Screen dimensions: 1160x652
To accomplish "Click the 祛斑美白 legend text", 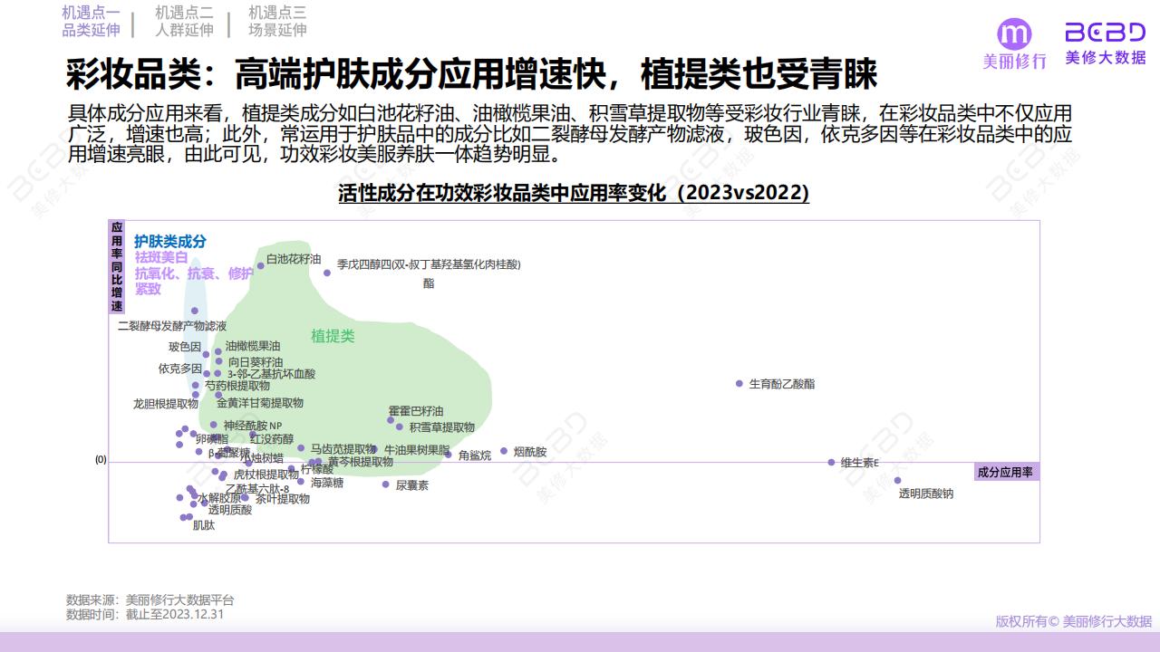I will tap(161, 257).
